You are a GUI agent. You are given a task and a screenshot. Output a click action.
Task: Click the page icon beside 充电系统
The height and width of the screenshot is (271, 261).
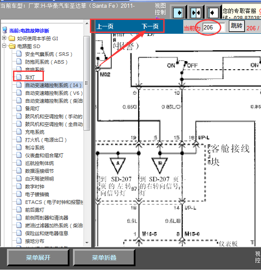[x=19, y=132]
